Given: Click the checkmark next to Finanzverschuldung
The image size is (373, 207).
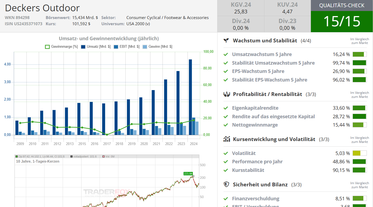Looking at the screenshot, I should click(226, 199).
